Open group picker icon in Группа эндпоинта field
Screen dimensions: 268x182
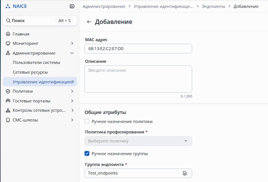point(185,173)
